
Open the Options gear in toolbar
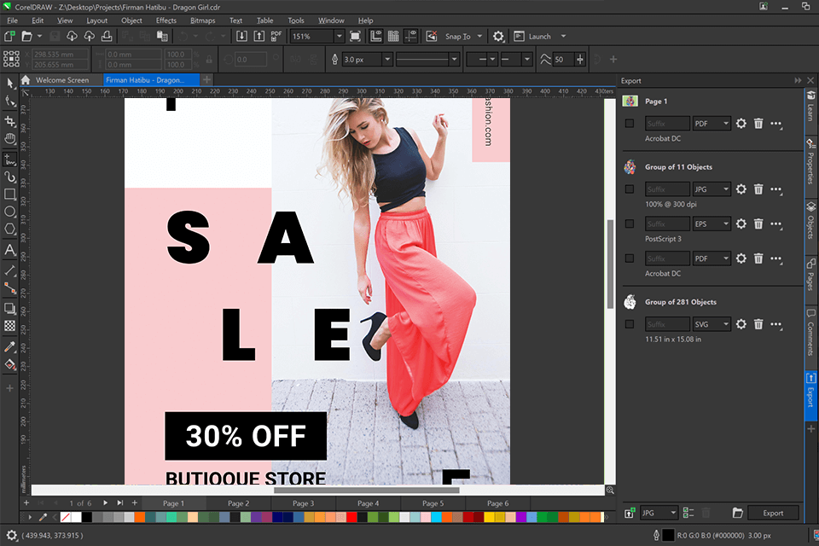click(498, 36)
